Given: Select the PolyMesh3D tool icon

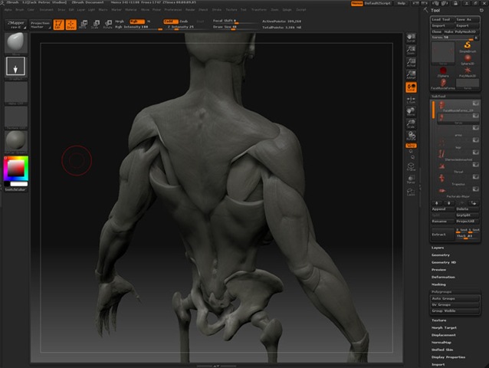Looking at the screenshot, I should click(x=468, y=72).
